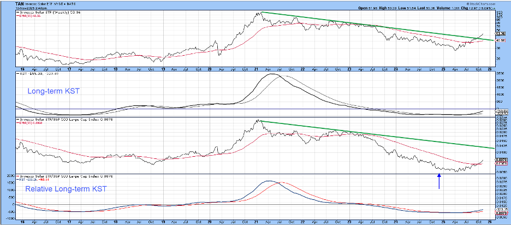Viewport: 511px width, 225px height.
Task: Select the KST legend in second panel
Action: (32, 76)
